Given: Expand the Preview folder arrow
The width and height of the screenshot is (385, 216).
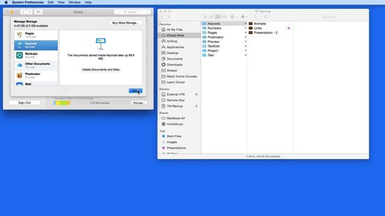Looking at the screenshot, I should 245,41.
